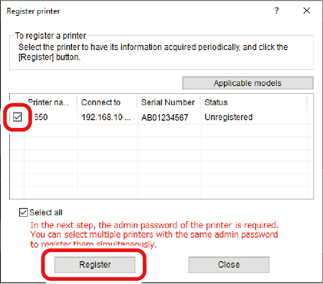
Task: Click the red admin password notice
Action: 154,235
